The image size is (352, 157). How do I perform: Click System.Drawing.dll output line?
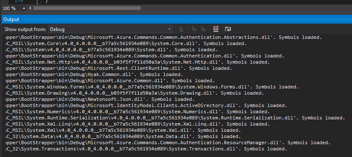pos(134,93)
